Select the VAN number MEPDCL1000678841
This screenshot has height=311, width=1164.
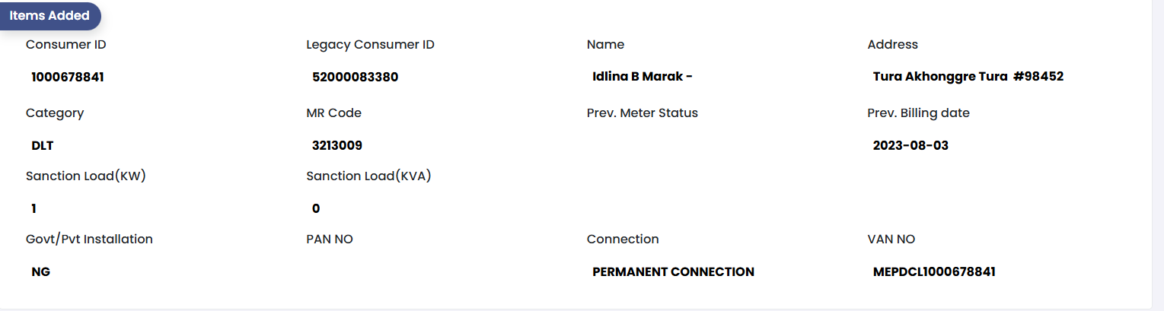(934, 271)
